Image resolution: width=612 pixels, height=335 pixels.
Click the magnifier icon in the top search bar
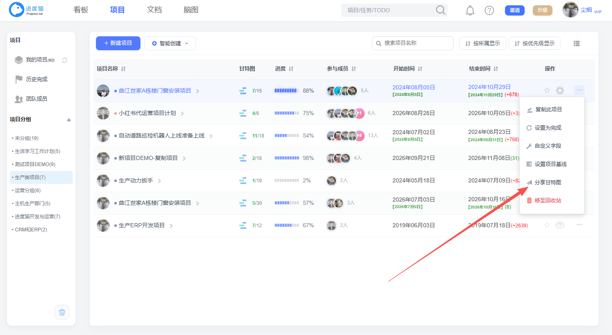coord(441,10)
